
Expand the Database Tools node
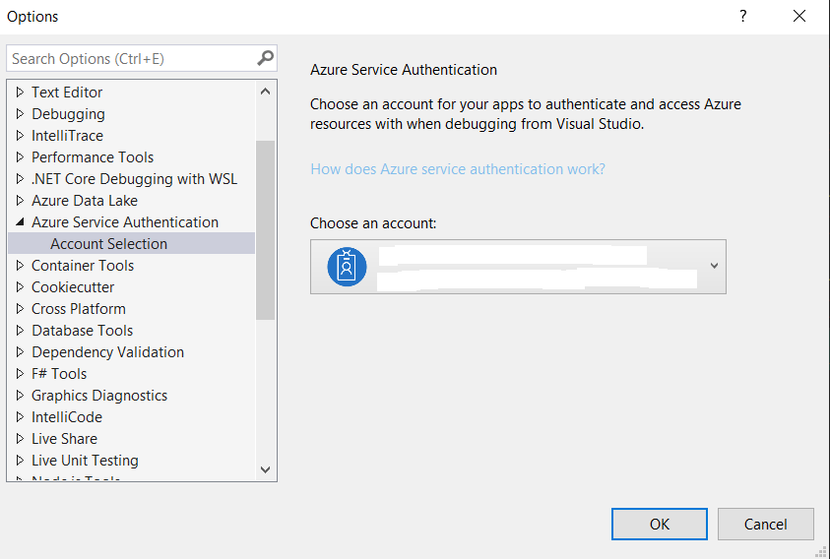point(20,331)
